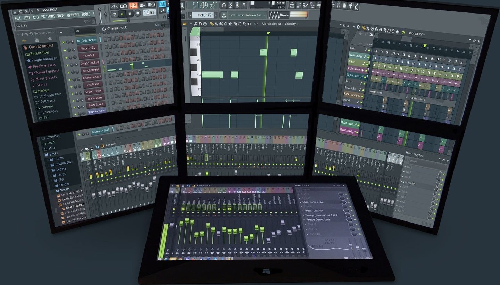Open the OPTIONS menu
This screenshot has width=500, height=285.
(73, 15)
